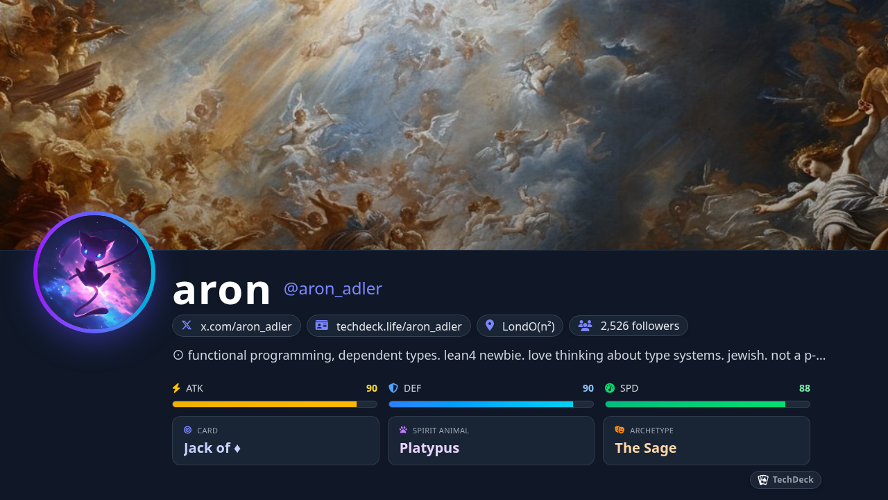The image size is (888, 500).
Task: Open the x.com/aron_adler link
Action: (237, 326)
